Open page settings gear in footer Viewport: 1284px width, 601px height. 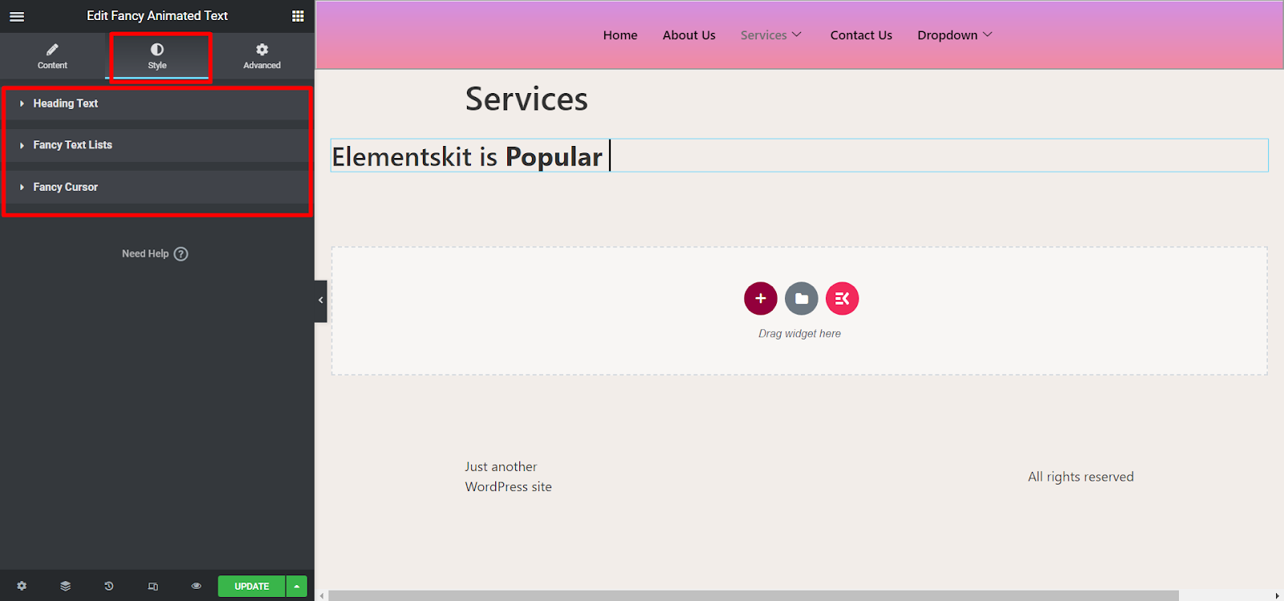pos(22,587)
